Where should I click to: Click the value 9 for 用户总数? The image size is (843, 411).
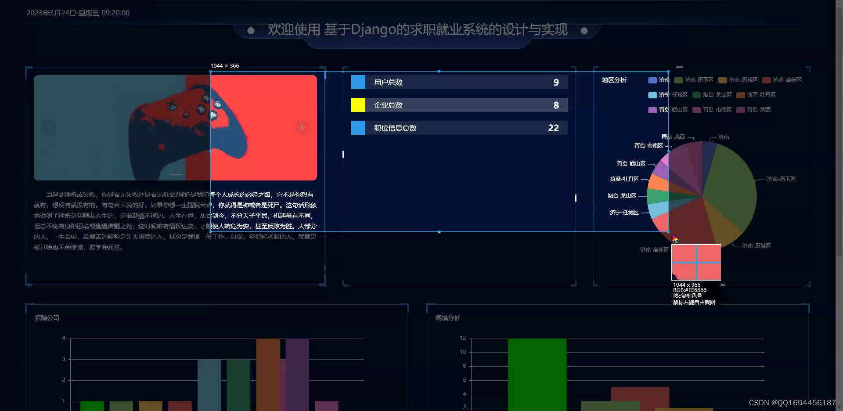[x=556, y=83]
